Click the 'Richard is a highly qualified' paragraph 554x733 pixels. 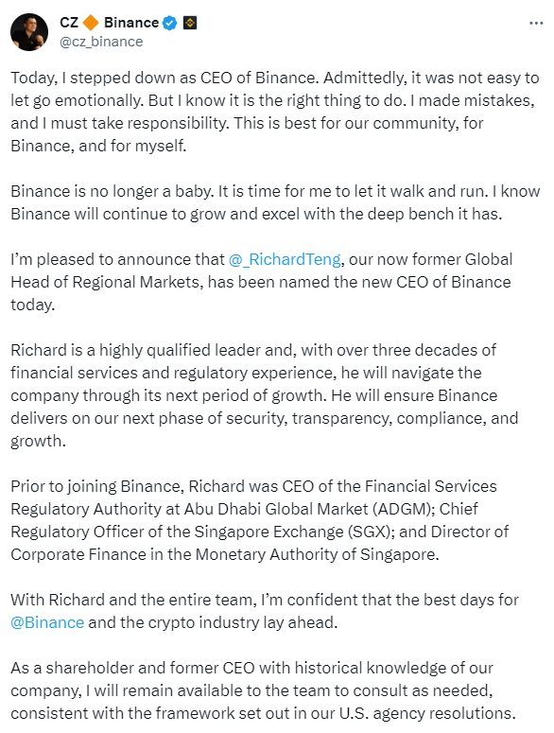[265, 395]
